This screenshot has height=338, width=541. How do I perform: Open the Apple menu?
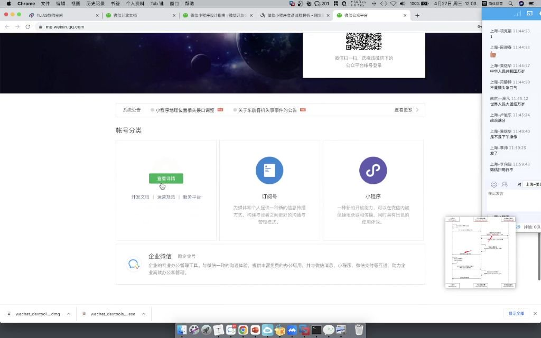[x=8, y=4]
